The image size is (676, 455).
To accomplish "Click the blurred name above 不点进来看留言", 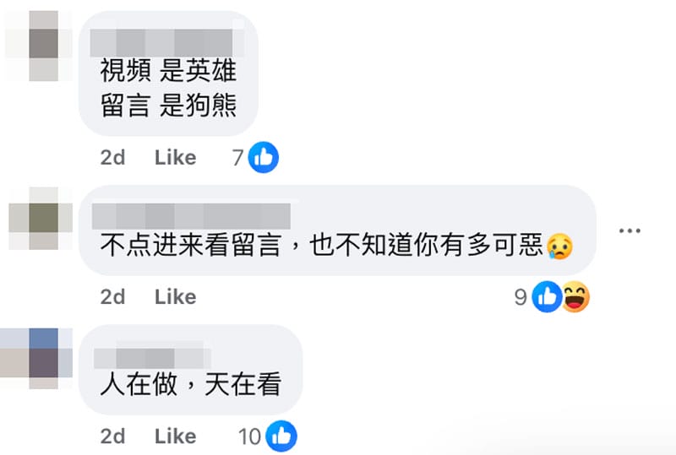I will (x=192, y=216).
